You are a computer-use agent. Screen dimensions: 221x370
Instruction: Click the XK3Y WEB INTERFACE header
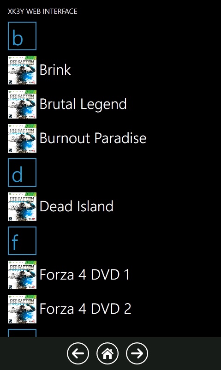pyautogui.click(x=42, y=12)
